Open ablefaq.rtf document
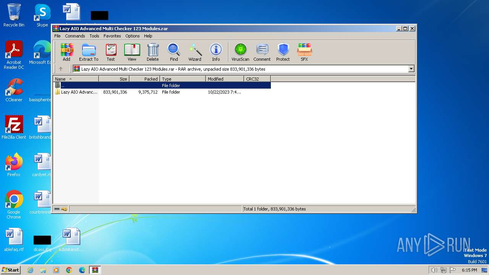The width and height of the screenshot is (489, 275). tap(14, 239)
